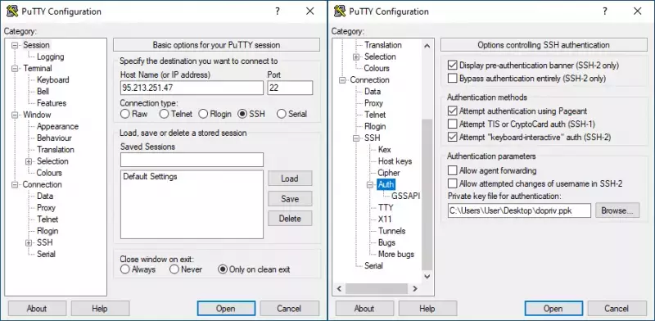This screenshot has width=655, height=321.
Task: Open the Logging category in left tree
Action: coord(50,57)
